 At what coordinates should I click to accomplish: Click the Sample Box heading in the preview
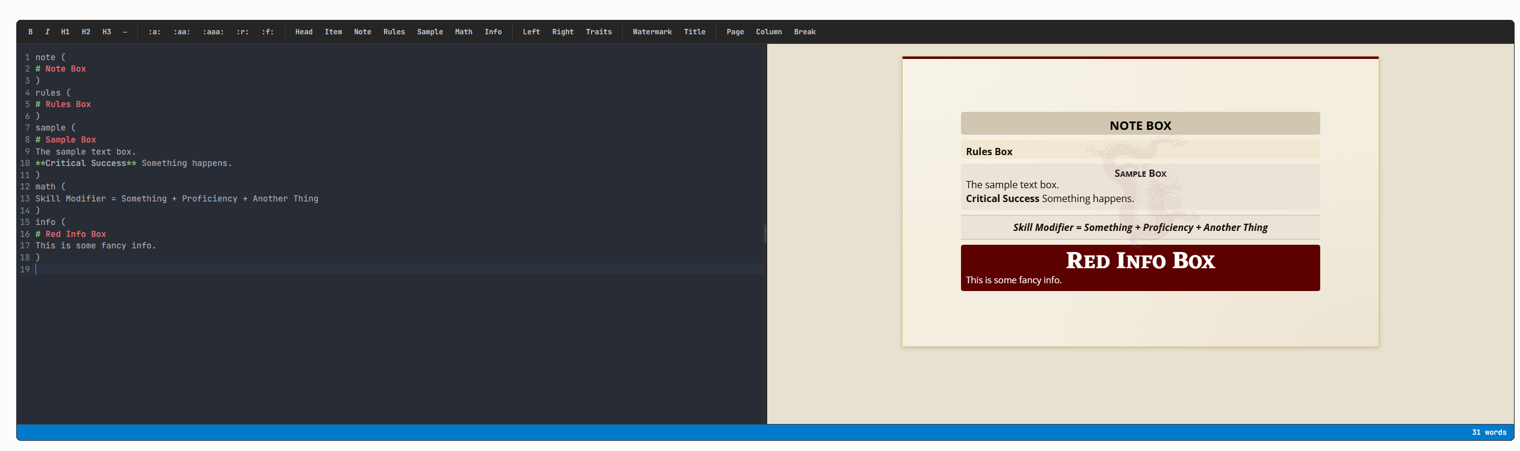(x=1140, y=173)
